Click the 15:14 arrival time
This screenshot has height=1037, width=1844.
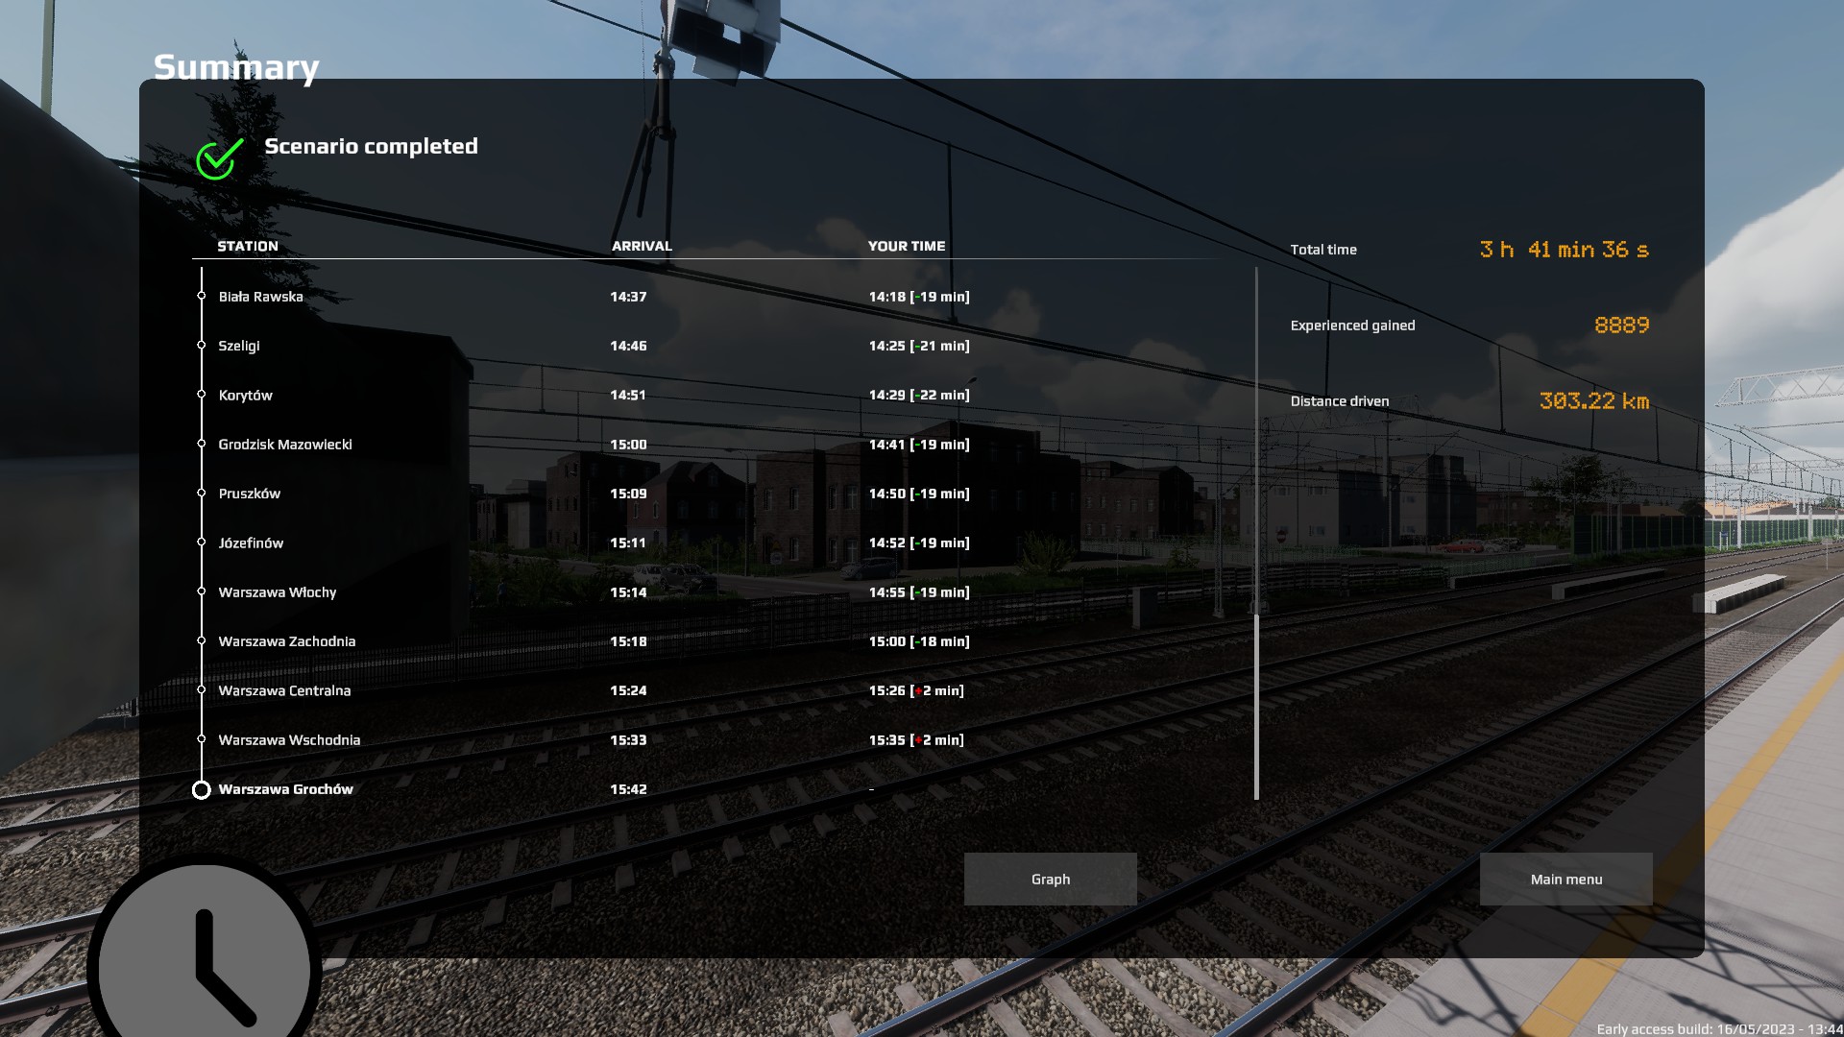(628, 592)
